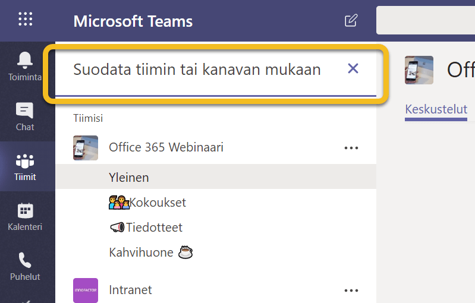Open more options for Intranet team
Screen dimensions: 475x303
point(351,291)
